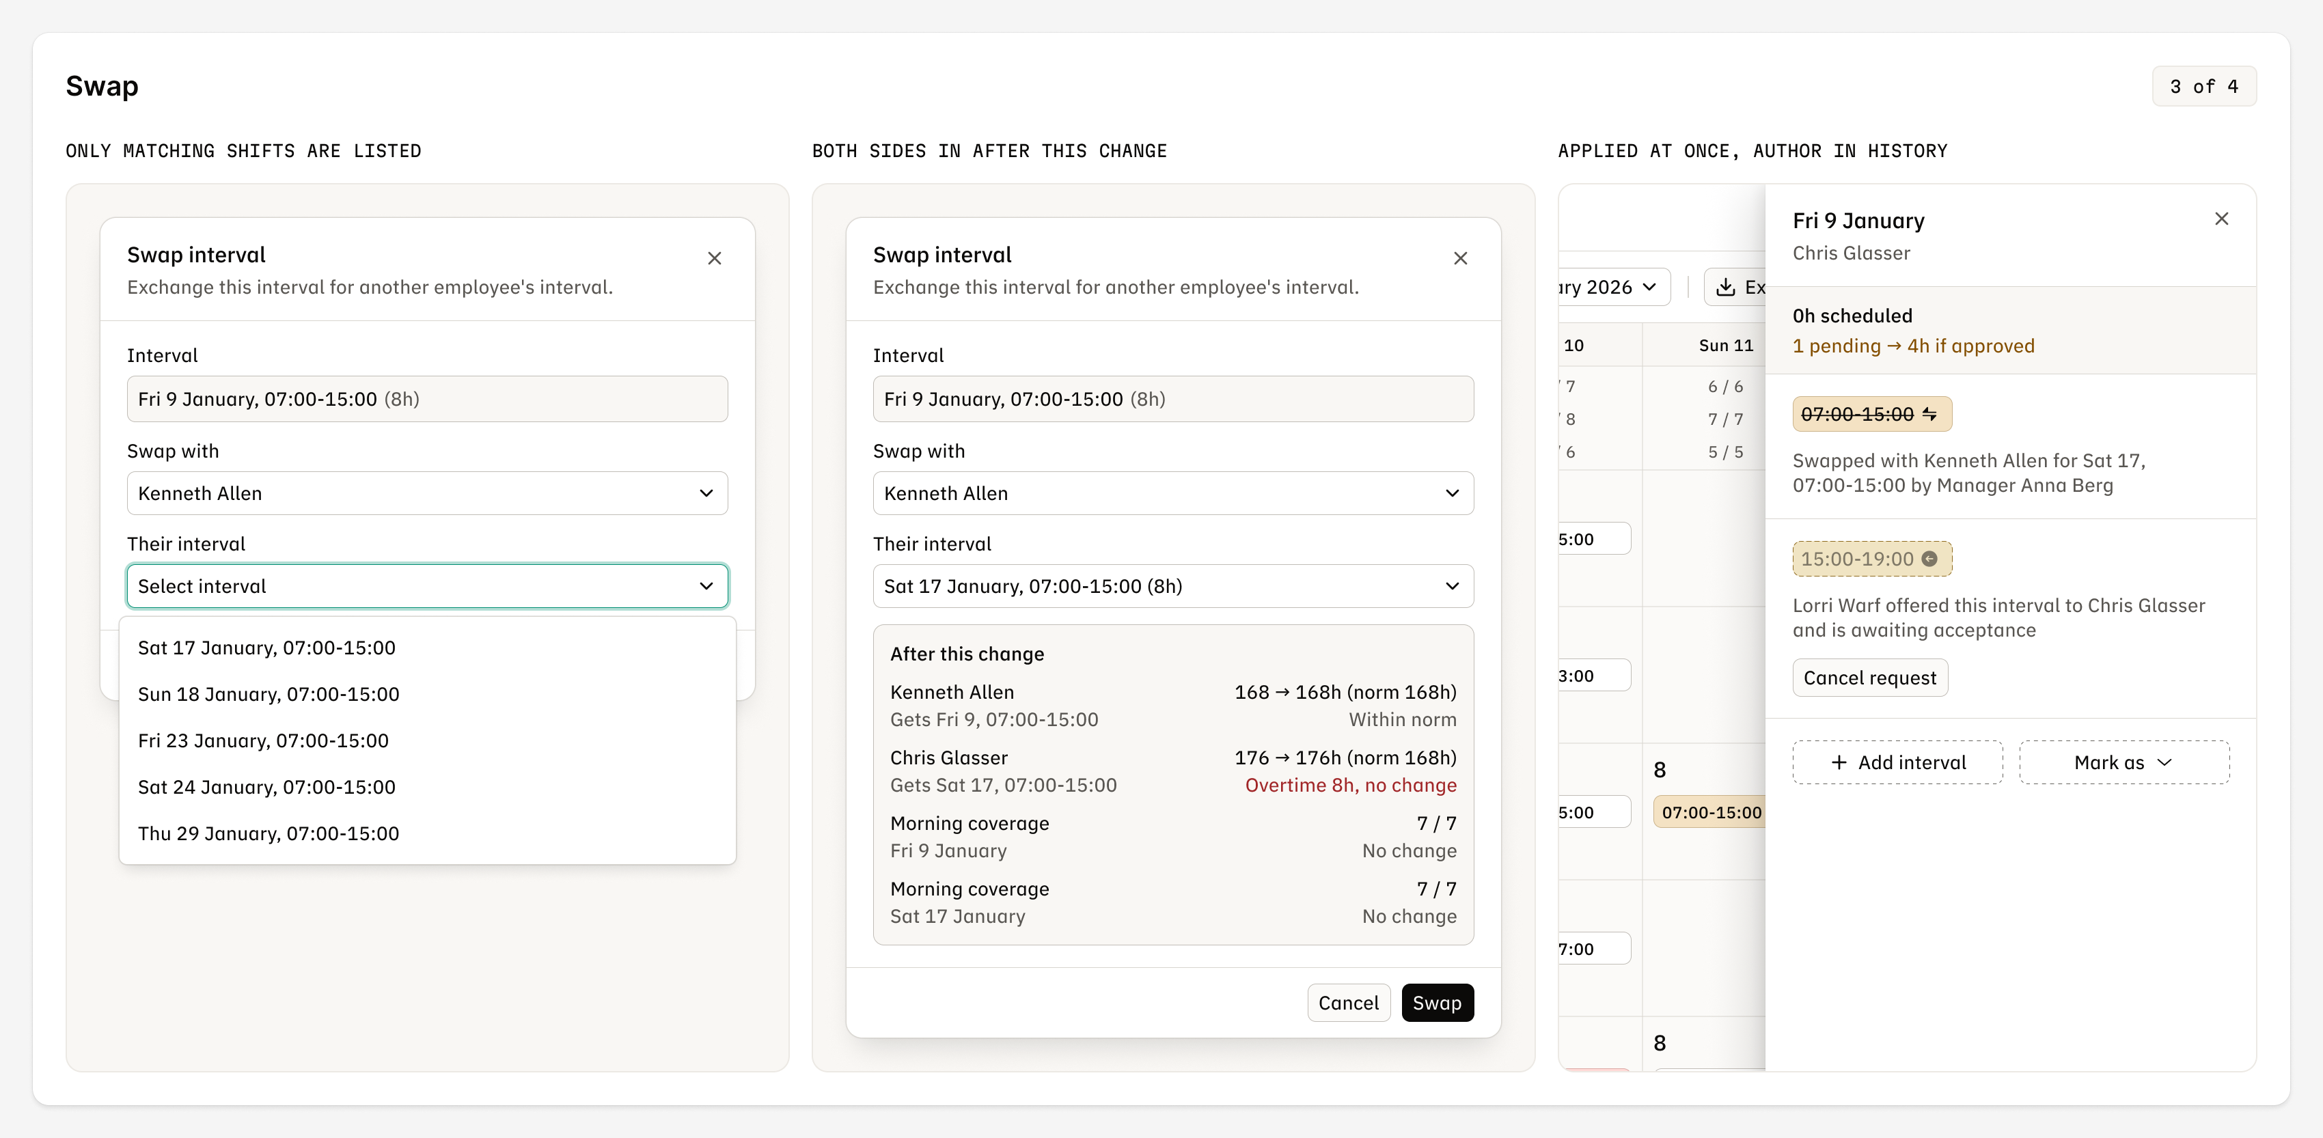
Task: Click 'Kenneth Allen' in After this change
Action: 951,693
